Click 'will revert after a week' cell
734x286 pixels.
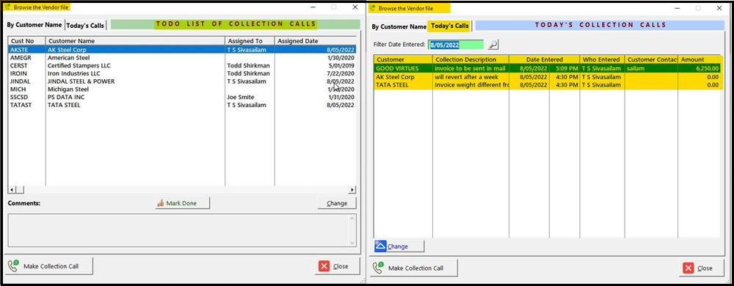click(x=470, y=77)
